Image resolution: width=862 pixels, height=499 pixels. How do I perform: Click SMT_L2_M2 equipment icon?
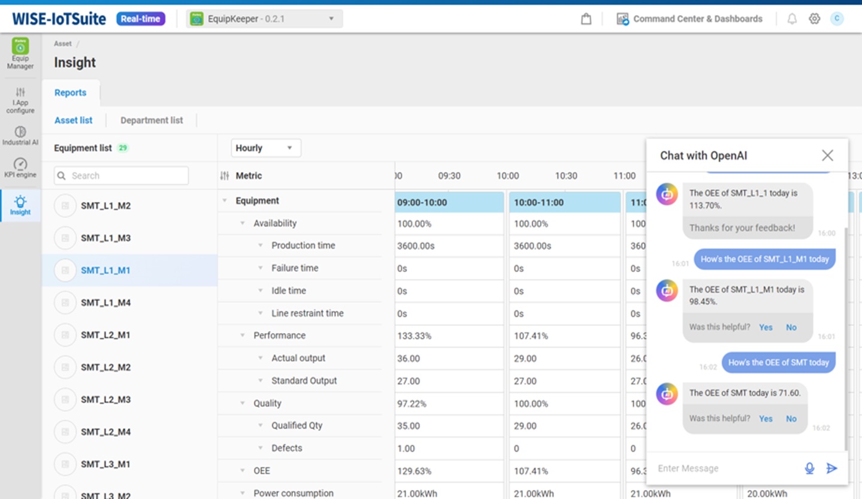click(65, 367)
